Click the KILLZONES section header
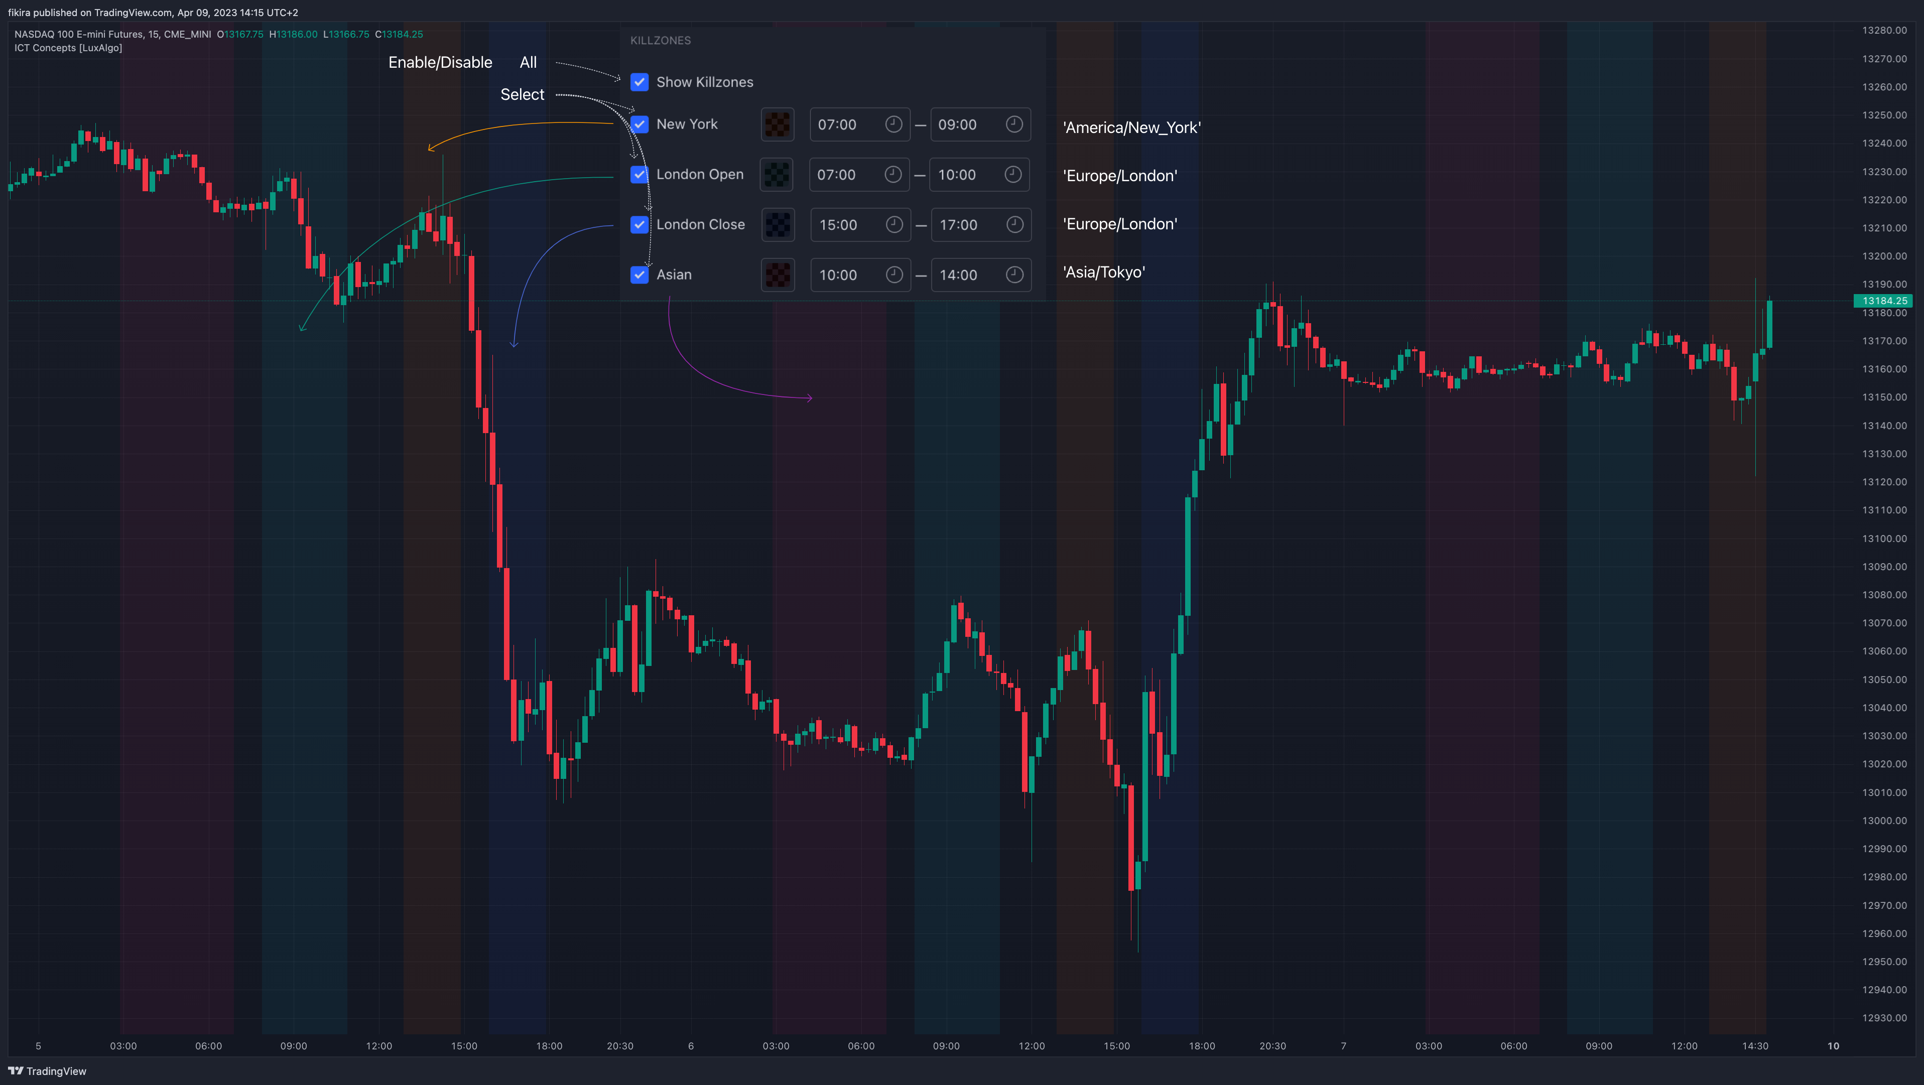The height and width of the screenshot is (1085, 1924). point(660,40)
